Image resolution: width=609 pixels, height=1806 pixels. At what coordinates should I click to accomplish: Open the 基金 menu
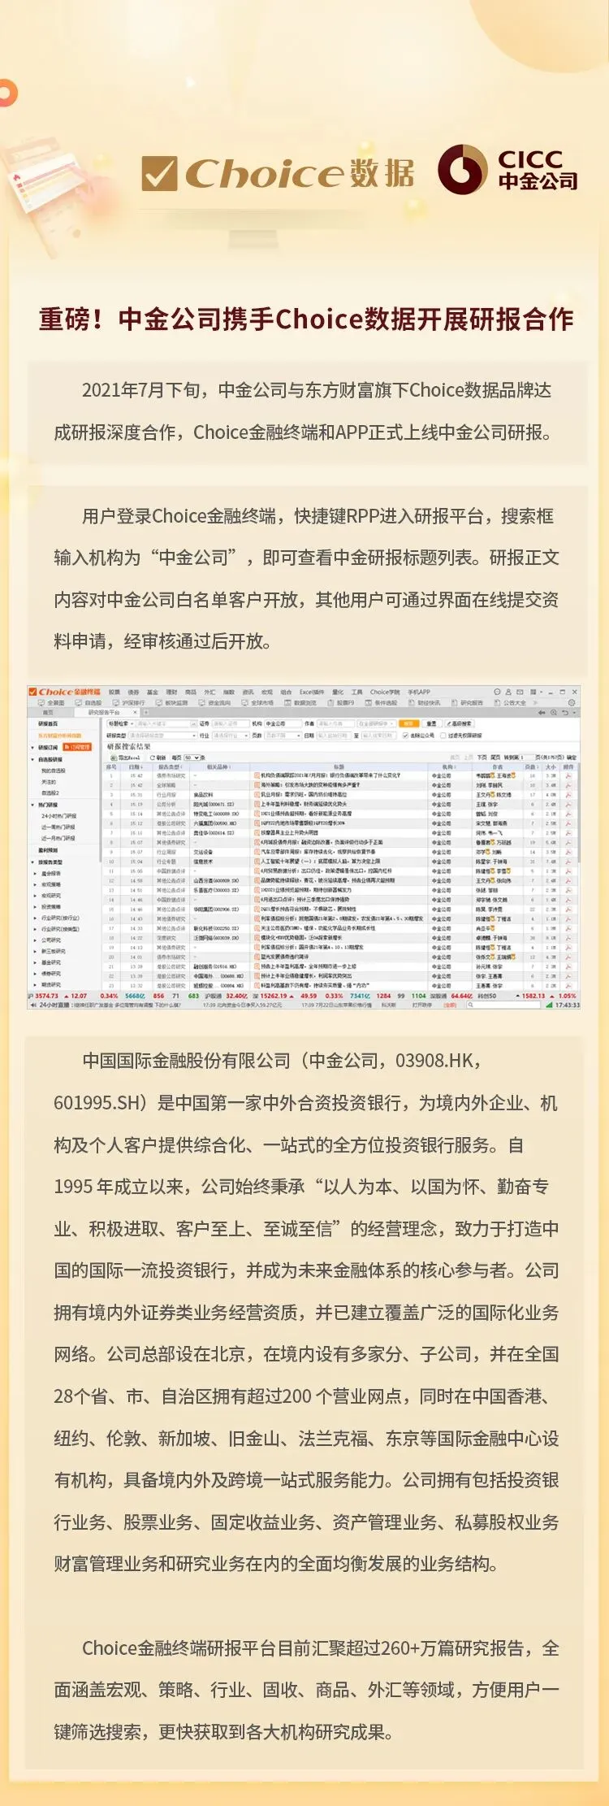(x=152, y=692)
